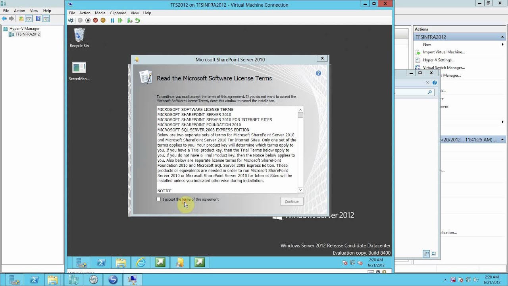
Task: Click the green Reset VM icon
Action: click(120, 20)
